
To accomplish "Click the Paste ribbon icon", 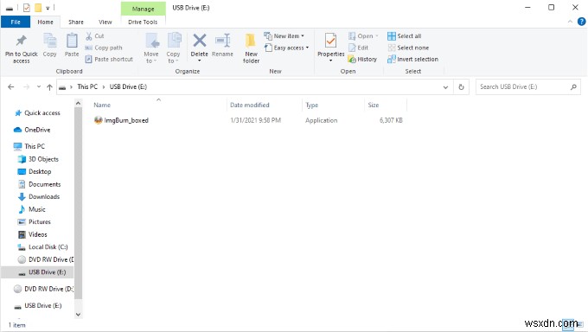I will coord(72,46).
